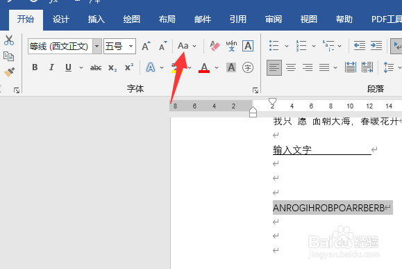
Task: Toggle character shading (gray A)
Action: 231,67
